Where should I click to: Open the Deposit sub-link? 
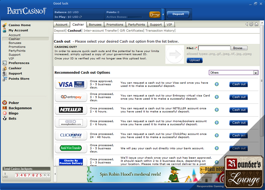(x=60, y=31)
